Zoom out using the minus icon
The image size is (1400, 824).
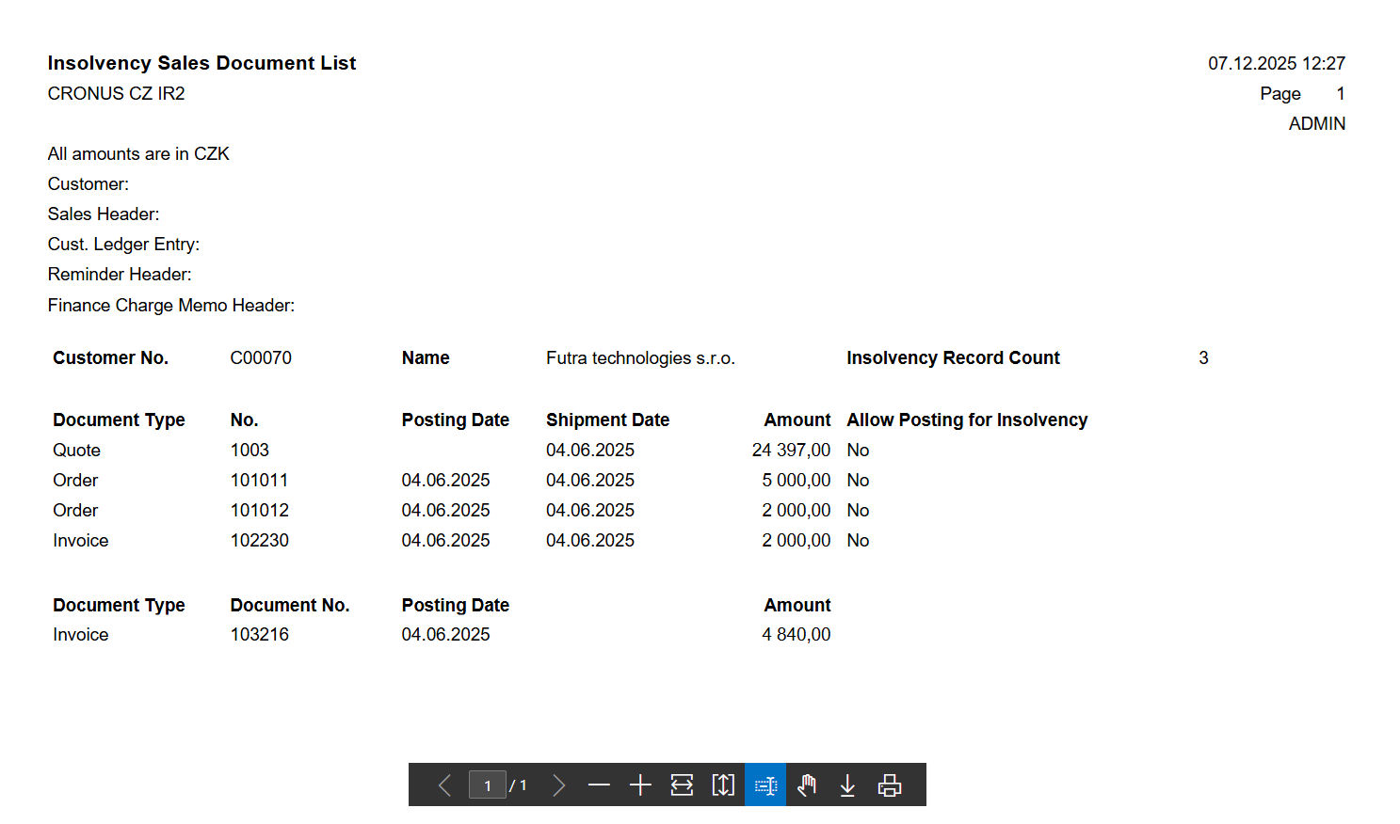pos(600,784)
